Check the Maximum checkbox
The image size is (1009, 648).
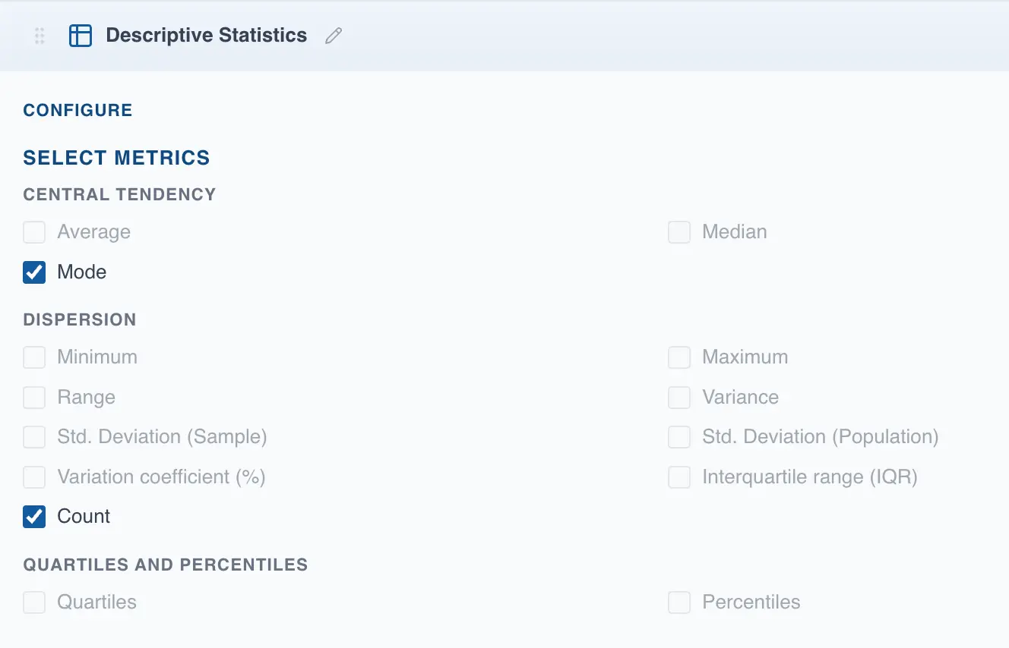(678, 357)
